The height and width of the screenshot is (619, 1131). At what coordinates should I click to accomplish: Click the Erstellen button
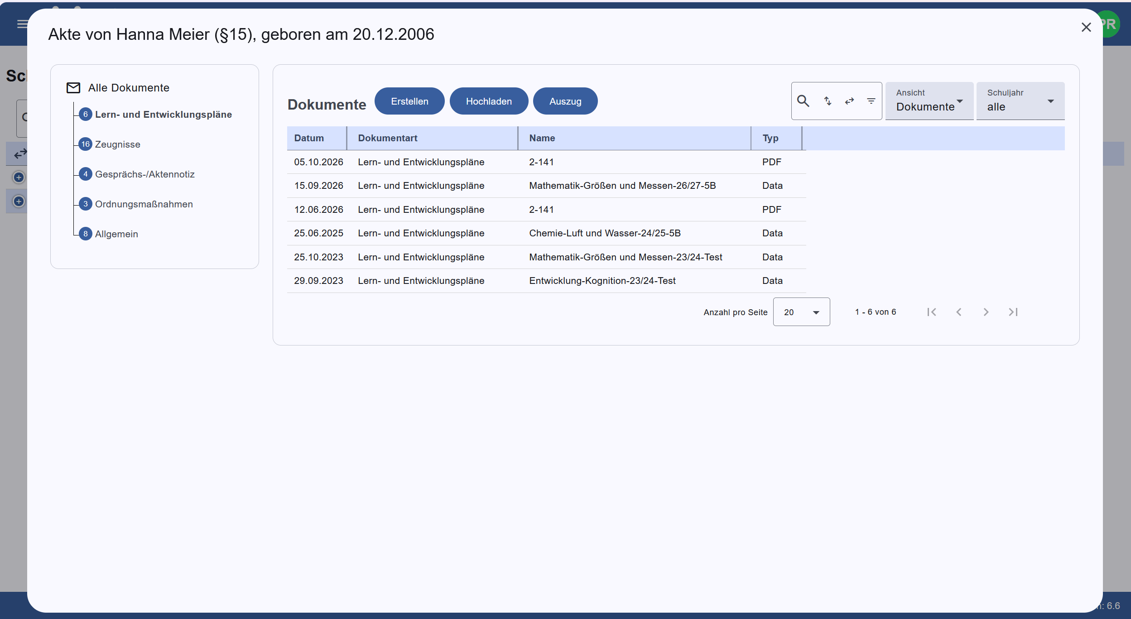pos(409,101)
